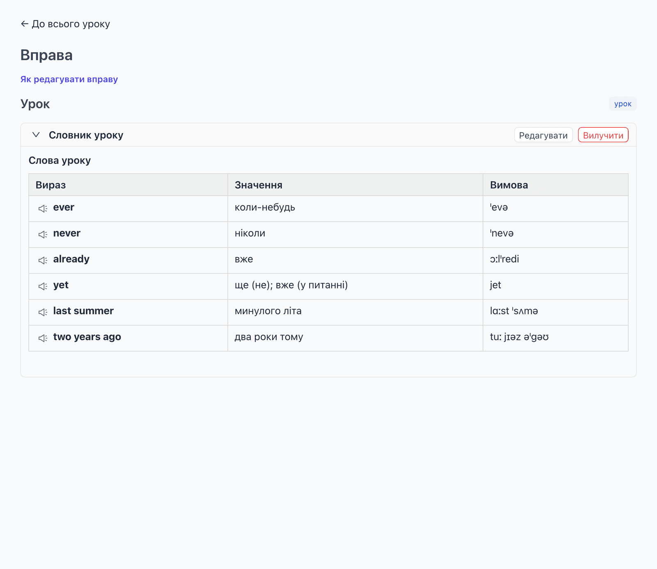Select the word "yet" in the table
The width and height of the screenshot is (657, 569).
(61, 285)
